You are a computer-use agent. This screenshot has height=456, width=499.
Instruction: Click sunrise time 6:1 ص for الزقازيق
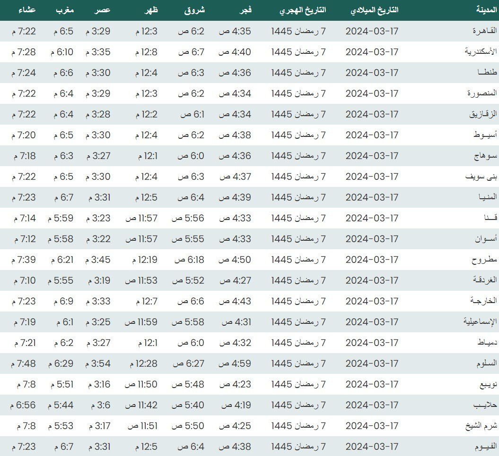point(192,114)
